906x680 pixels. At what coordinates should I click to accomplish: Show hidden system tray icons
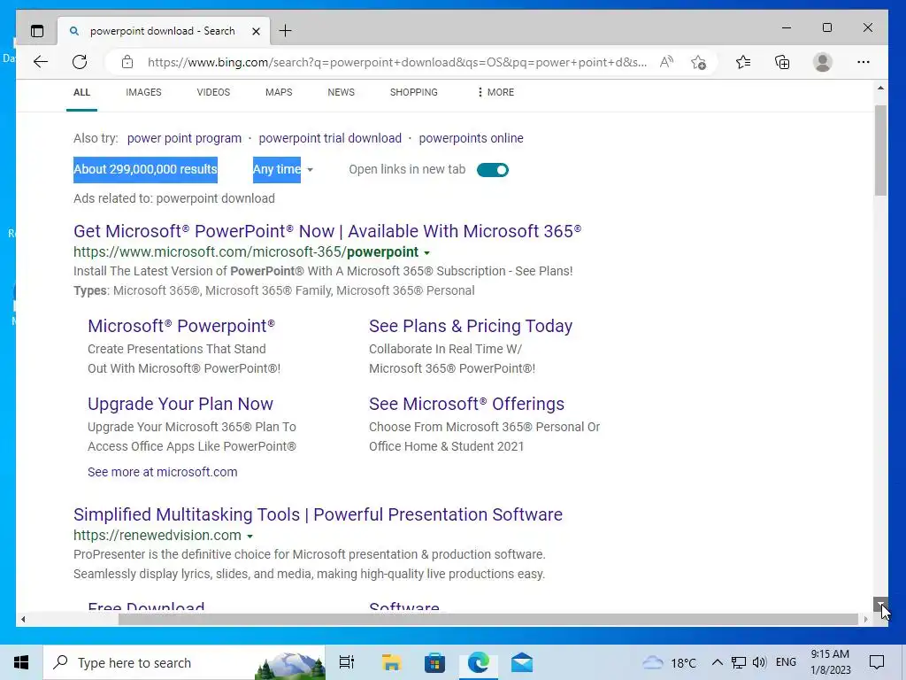pos(717,662)
